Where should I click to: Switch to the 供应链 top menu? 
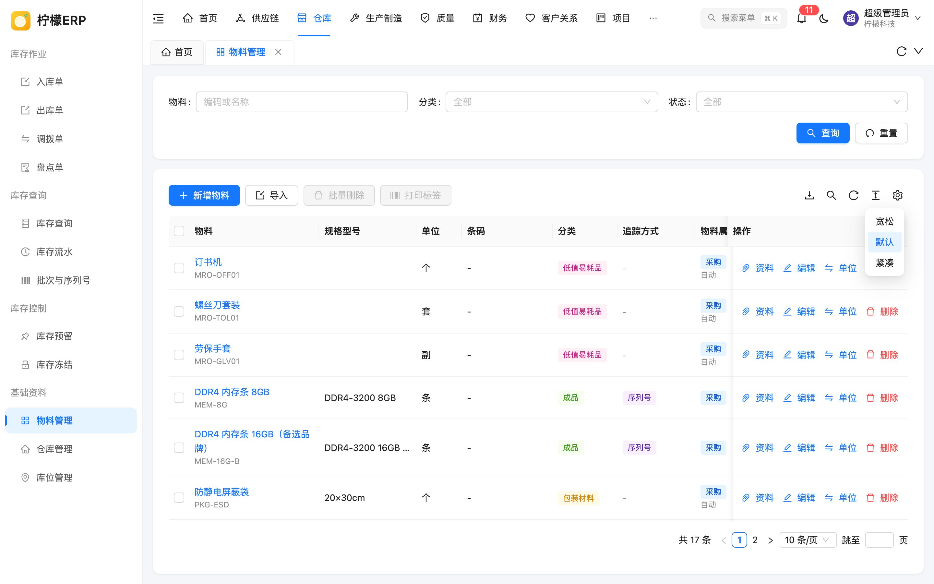257,18
